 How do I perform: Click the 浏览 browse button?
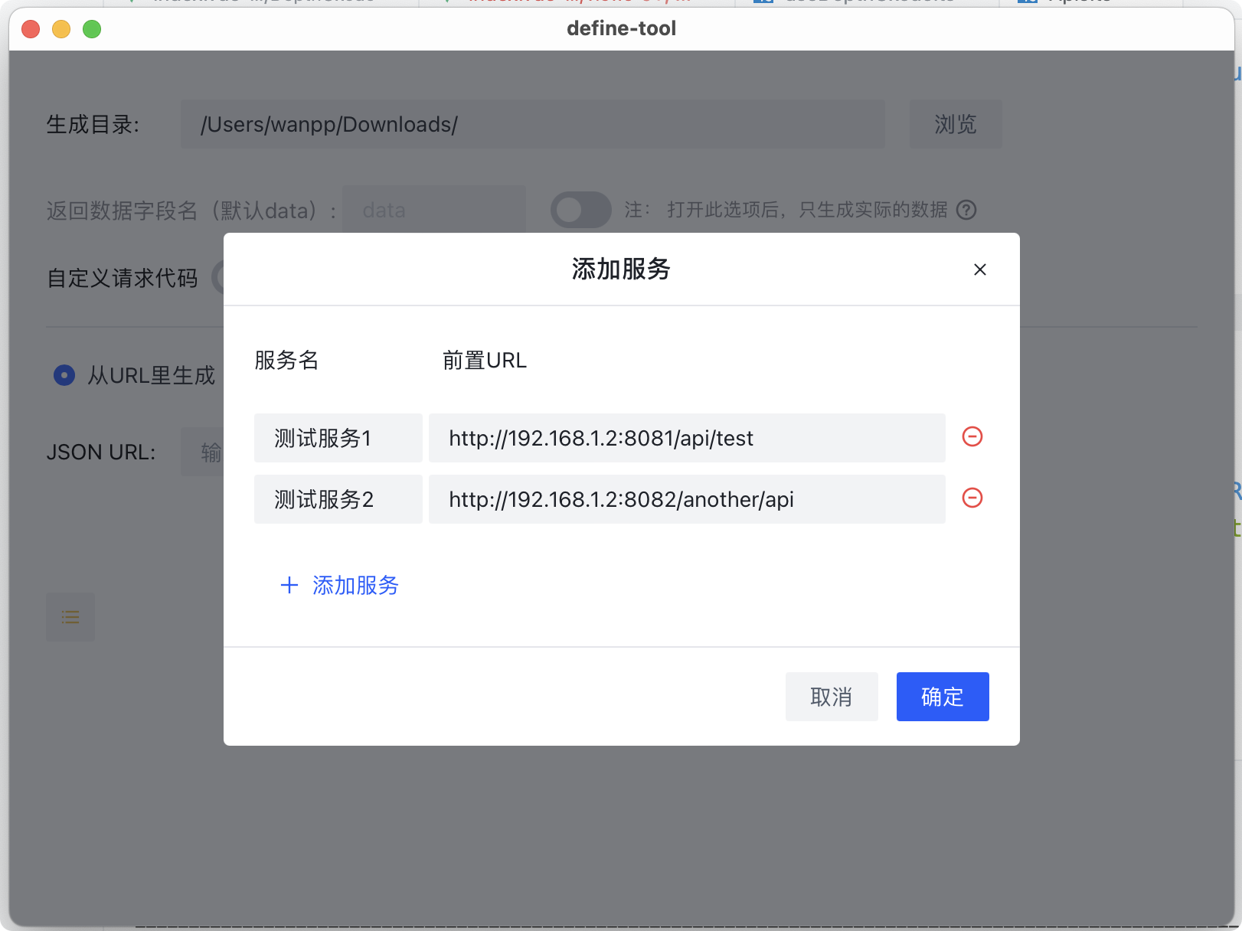click(x=956, y=124)
